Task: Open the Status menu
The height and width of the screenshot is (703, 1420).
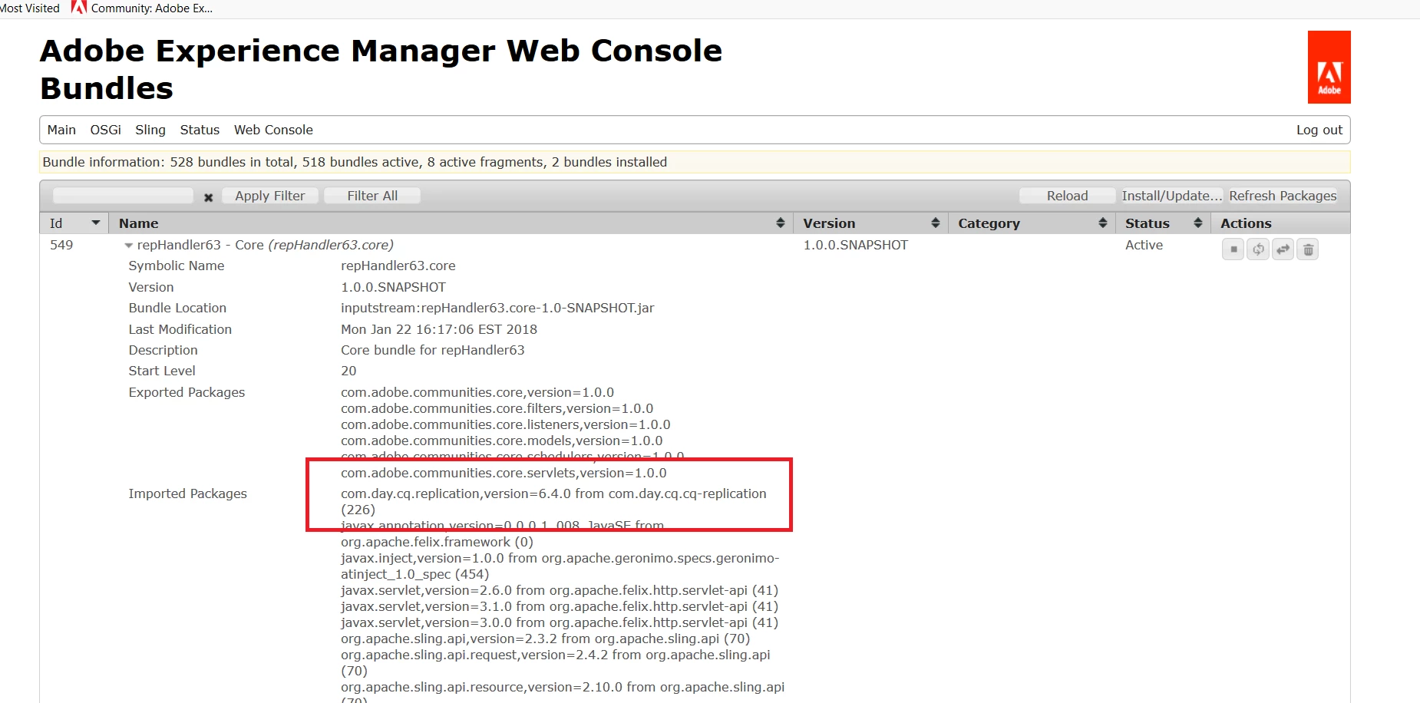Action: pos(200,130)
